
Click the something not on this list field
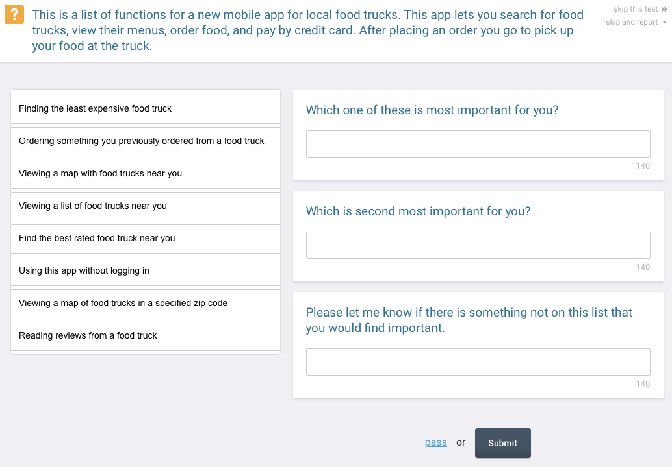(478, 362)
